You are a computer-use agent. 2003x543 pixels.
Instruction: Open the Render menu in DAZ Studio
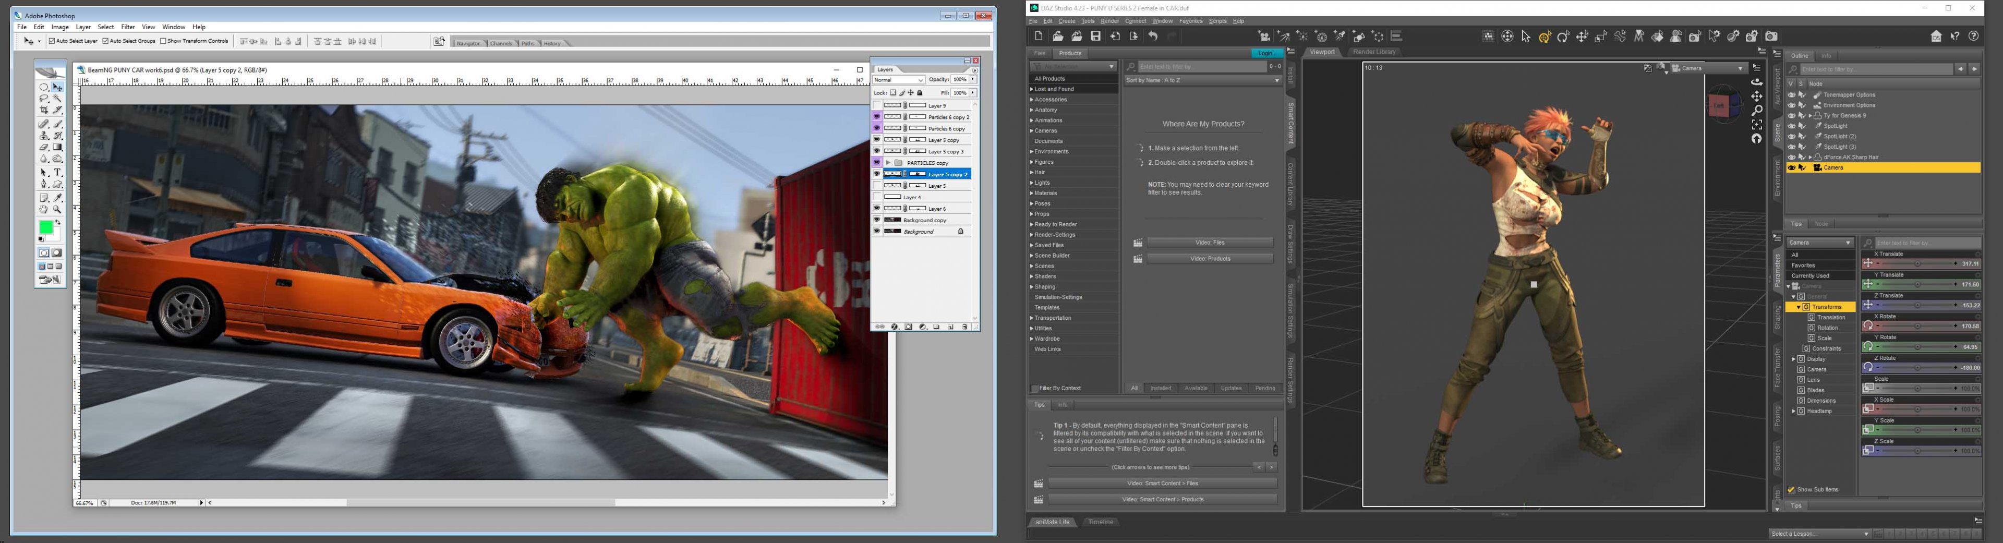[1109, 21]
